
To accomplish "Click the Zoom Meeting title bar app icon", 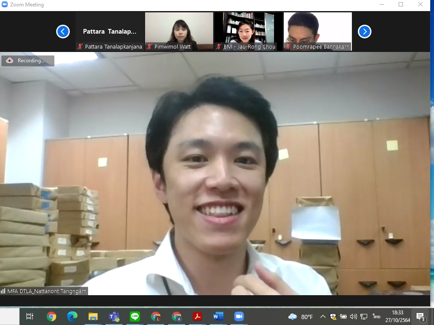I will pyautogui.click(x=4, y=4).
